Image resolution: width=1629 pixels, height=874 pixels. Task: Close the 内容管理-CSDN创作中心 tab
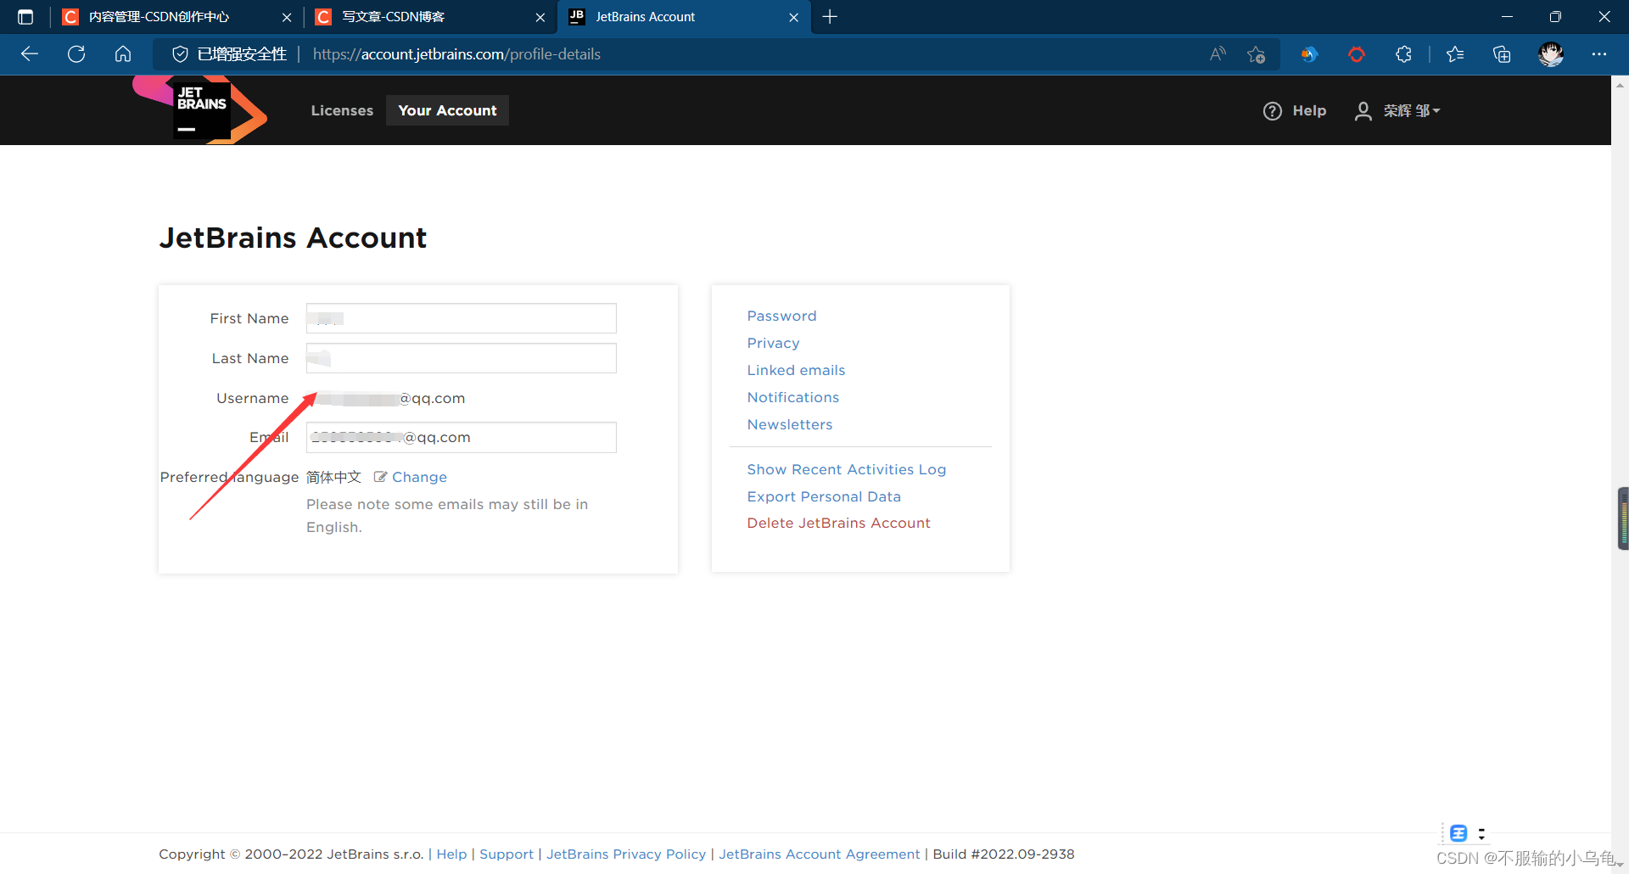click(287, 17)
